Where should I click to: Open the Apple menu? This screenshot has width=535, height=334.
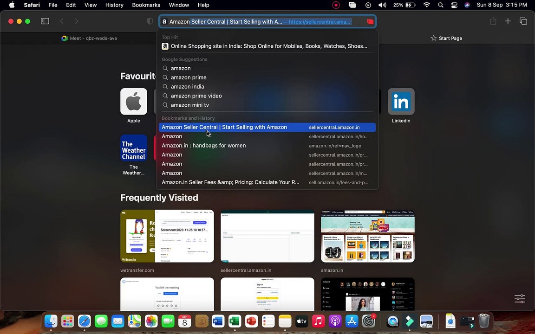tap(12, 5)
